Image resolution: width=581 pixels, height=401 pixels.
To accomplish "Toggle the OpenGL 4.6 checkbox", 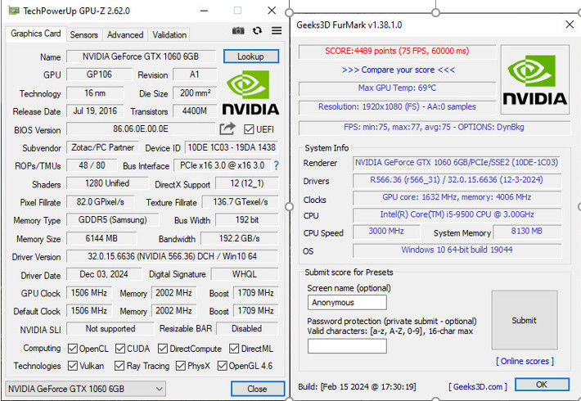I will coord(222,366).
